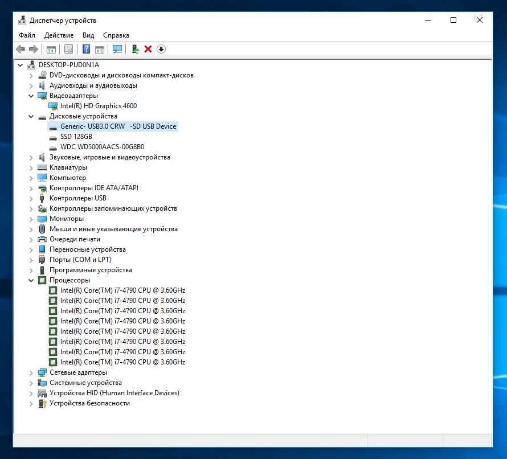This screenshot has height=459, width=507.
Task: Expand the Системные устройства category
Action: point(31,383)
